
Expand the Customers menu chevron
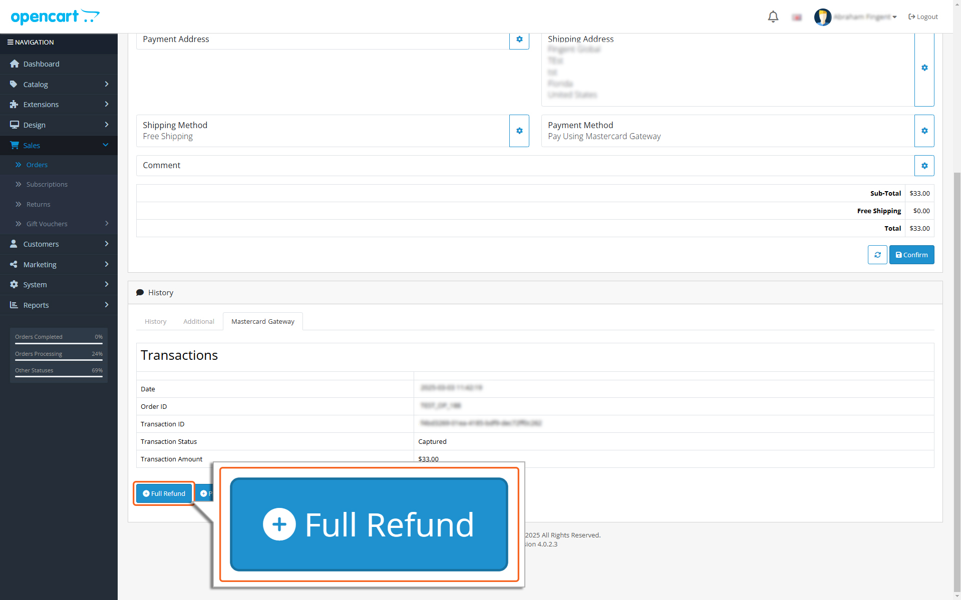coord(106,244)
